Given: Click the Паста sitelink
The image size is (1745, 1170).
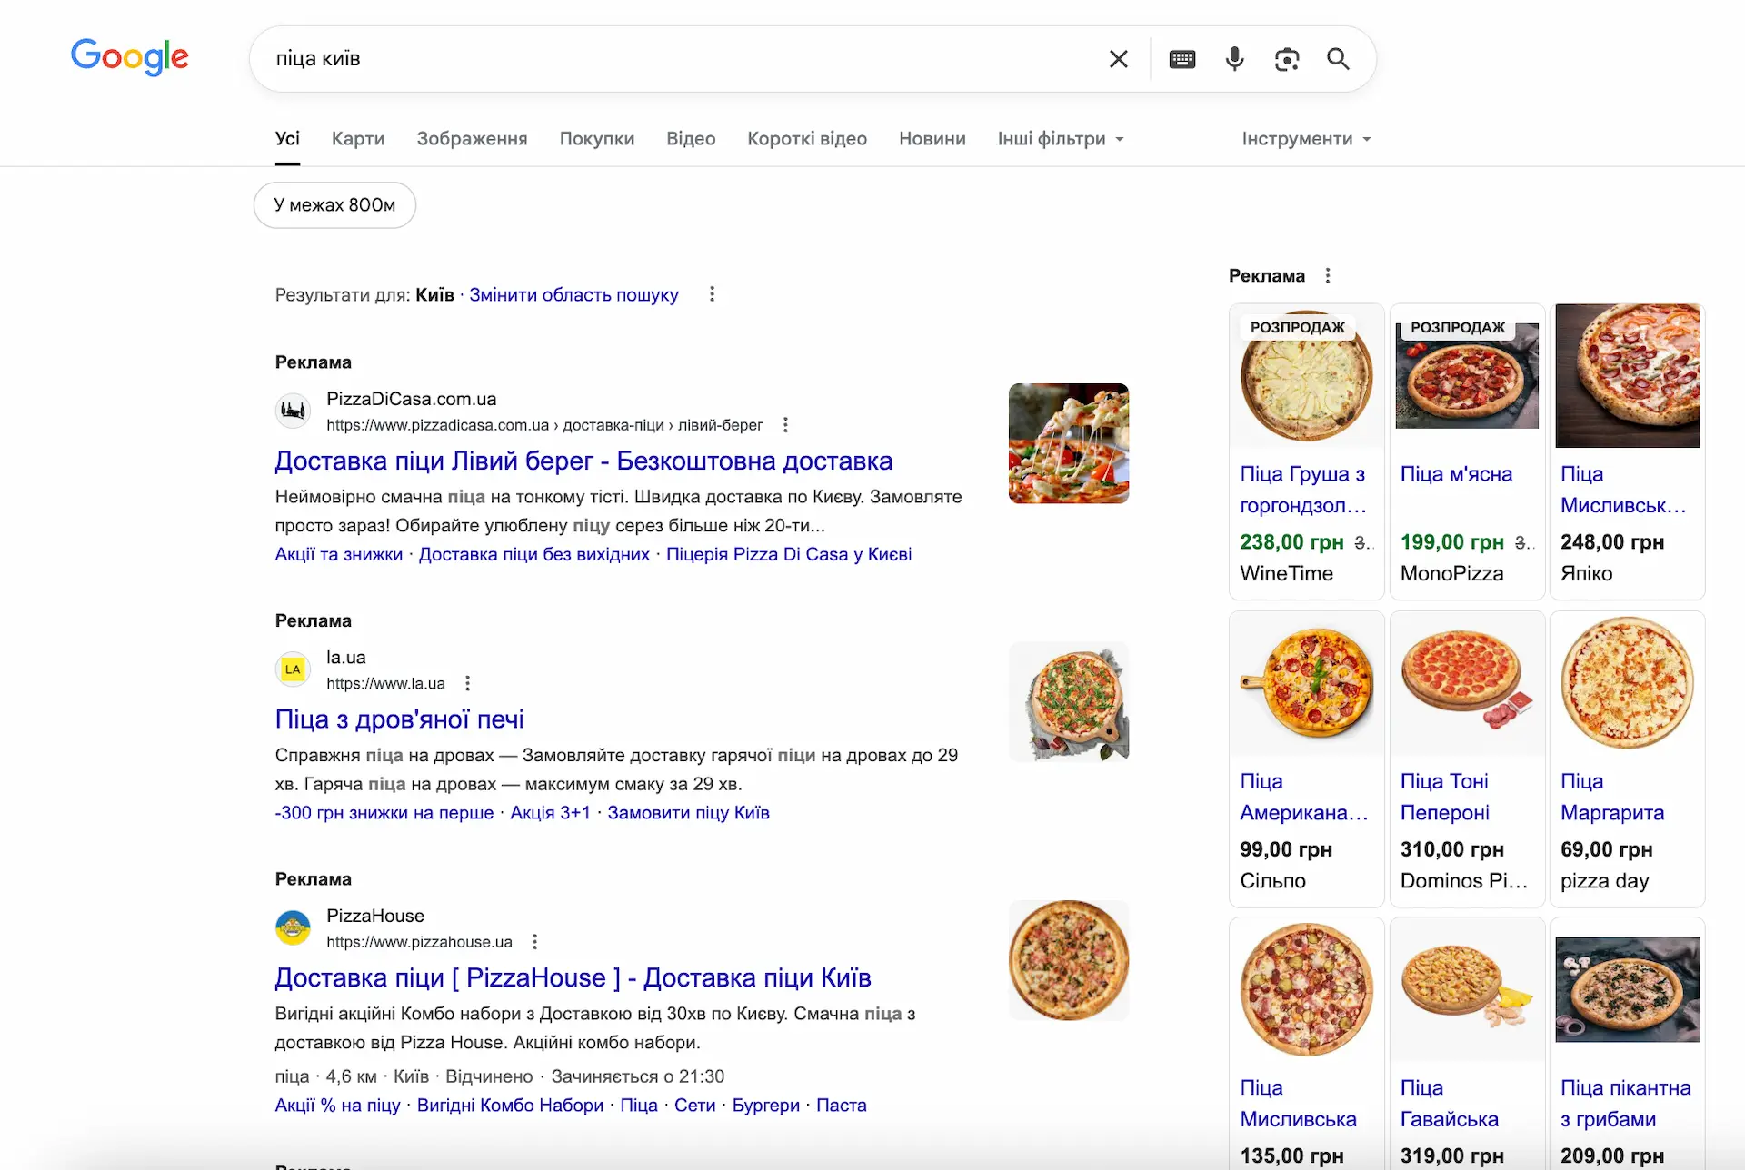Looking at the screenshot, I should coord(842,1106).
